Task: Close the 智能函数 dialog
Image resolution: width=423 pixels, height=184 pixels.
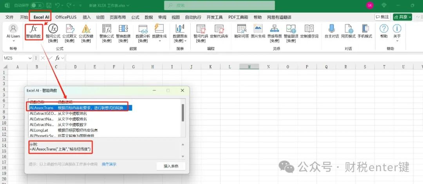Action: click(183, 90)
